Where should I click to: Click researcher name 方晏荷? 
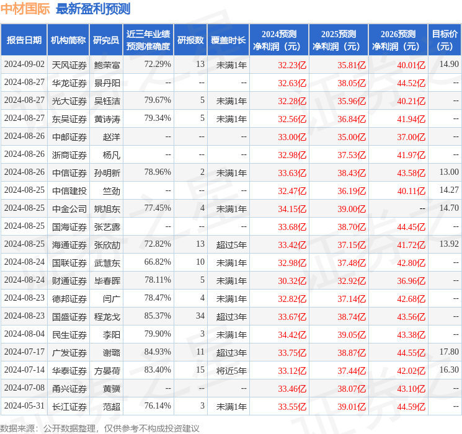[x=107, y=371]
